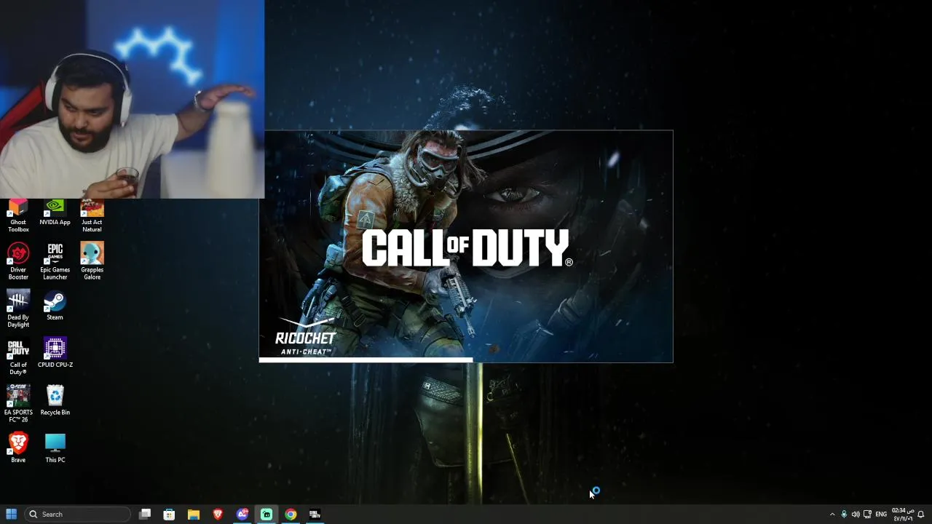Select the Recycle Bin desktop icon
The height and width of the screenshot is (524, 932).
pos(55,400)
